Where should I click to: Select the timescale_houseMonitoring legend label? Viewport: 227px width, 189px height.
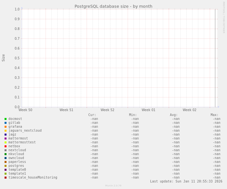point(33,177)
